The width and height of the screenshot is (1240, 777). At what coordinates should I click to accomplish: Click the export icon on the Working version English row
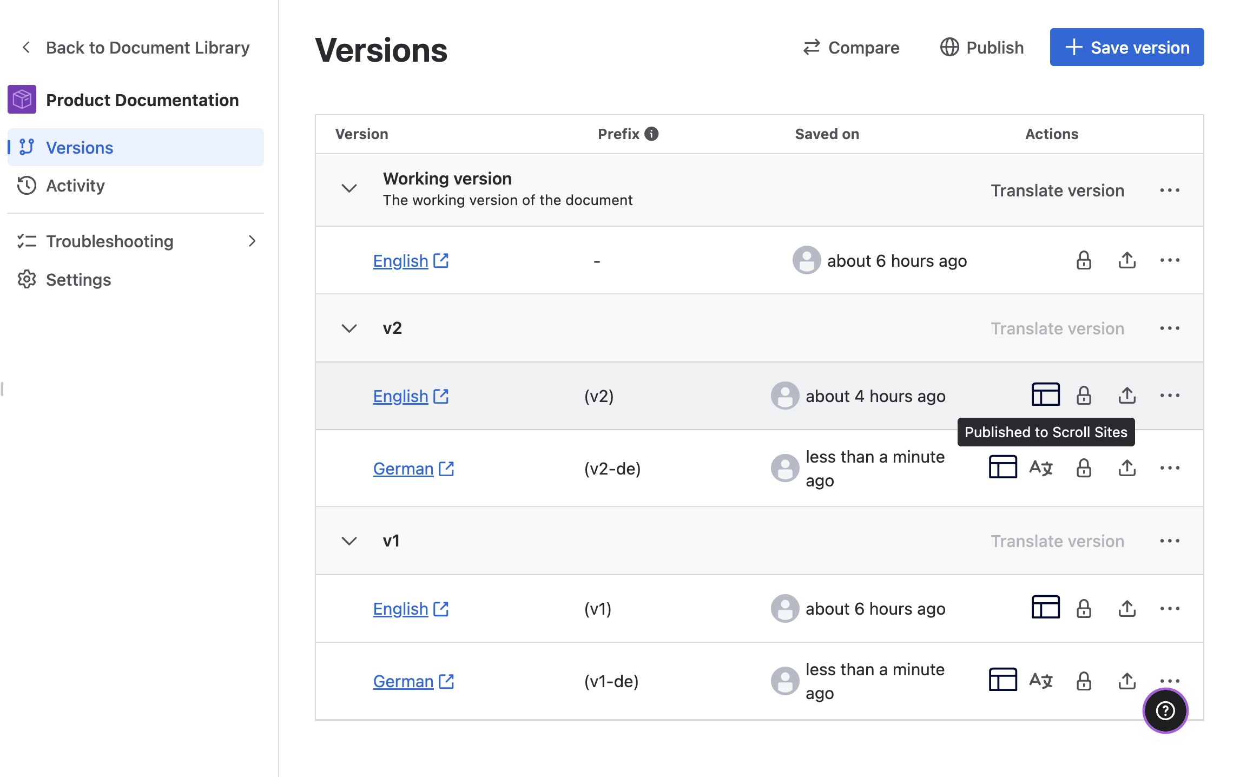pyautogui.click(x=1126, y=260)
